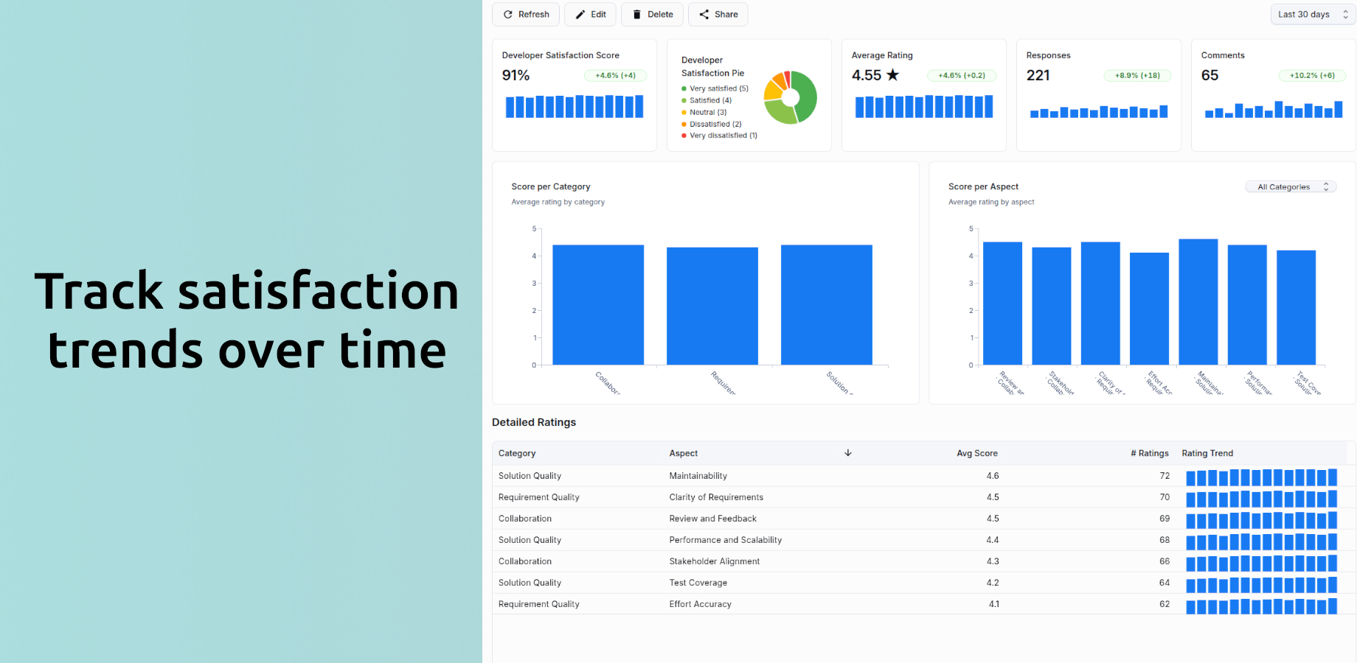Click the circular refresh arrow icon
The height and width of the screenshot is (663, 1357).
point(507,14)
